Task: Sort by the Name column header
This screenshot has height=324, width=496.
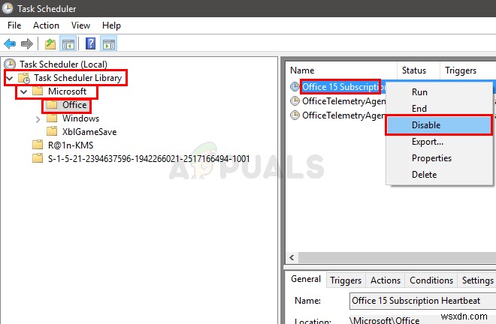Action: (x=341, y=70)
